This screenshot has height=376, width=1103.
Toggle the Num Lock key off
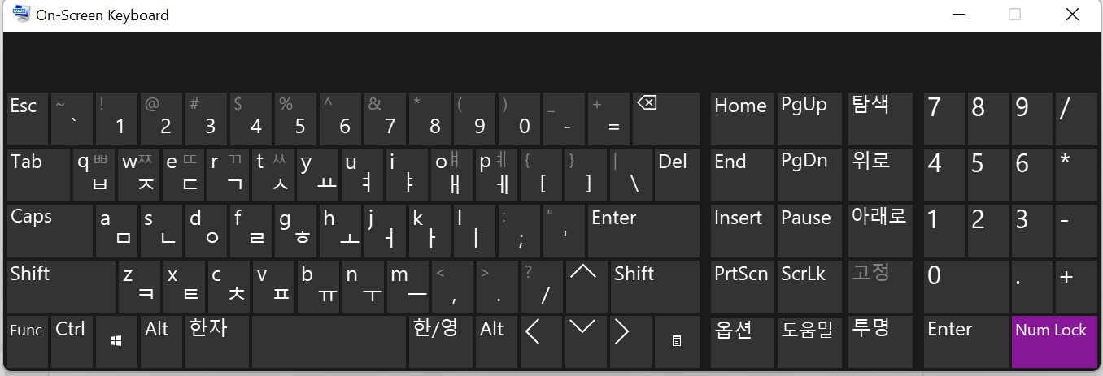1053,341
